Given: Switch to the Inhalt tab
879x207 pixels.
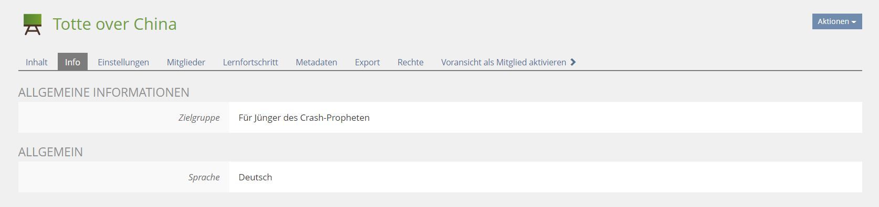Looking at the screenshot, I should click(37, 62).
